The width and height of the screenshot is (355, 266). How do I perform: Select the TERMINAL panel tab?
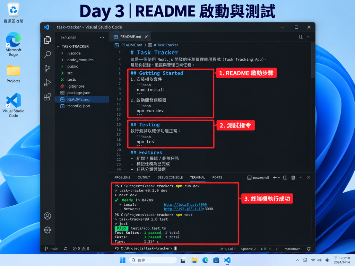click(x=197, y=178)
